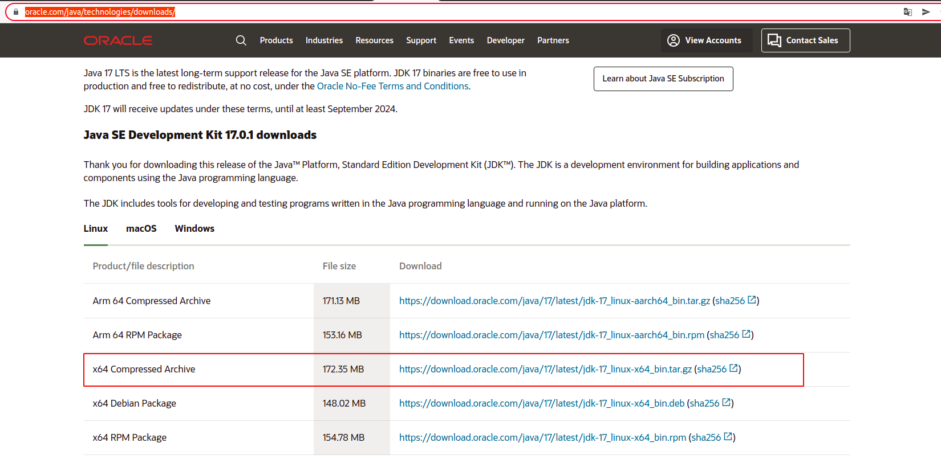Click 'x64 Compressed Archive' description cell

click(198, 369)
